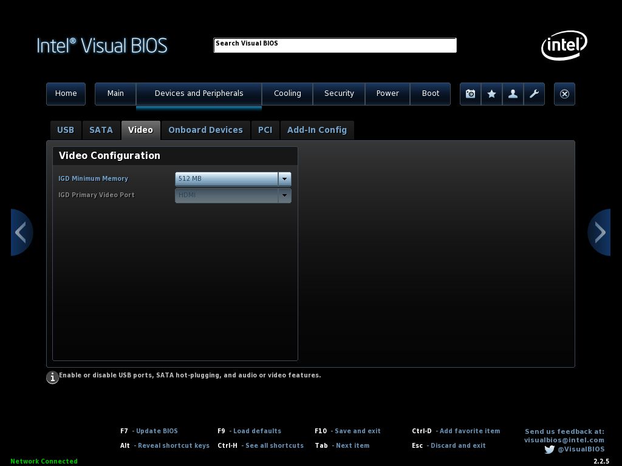622x466 pixels.
Task: Open the Cooling menu
Action: (287, 94)
